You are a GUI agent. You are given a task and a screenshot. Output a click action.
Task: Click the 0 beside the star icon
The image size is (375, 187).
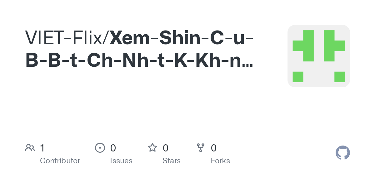[166, 148]
